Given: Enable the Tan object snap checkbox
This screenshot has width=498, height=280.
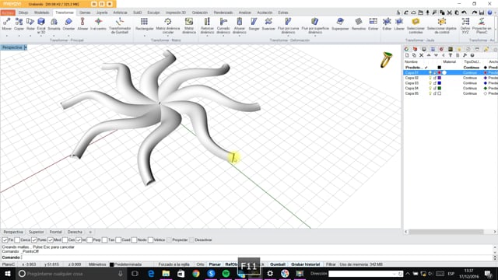Looking at the screenshot, I should click(x=105, y=240).
